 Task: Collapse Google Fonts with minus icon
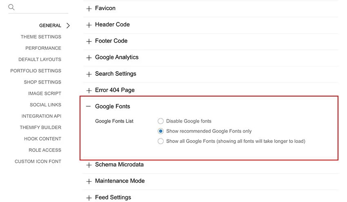point(89,106)
